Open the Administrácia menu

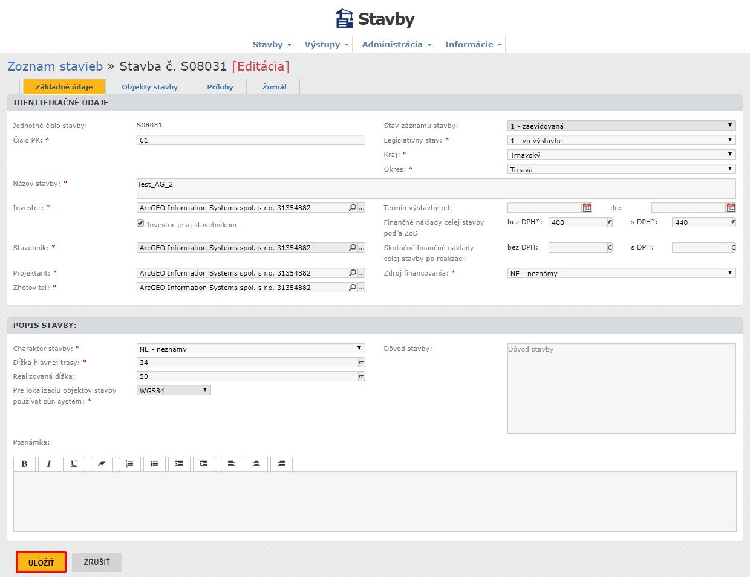pyautogui.click(x=396, y=44)
